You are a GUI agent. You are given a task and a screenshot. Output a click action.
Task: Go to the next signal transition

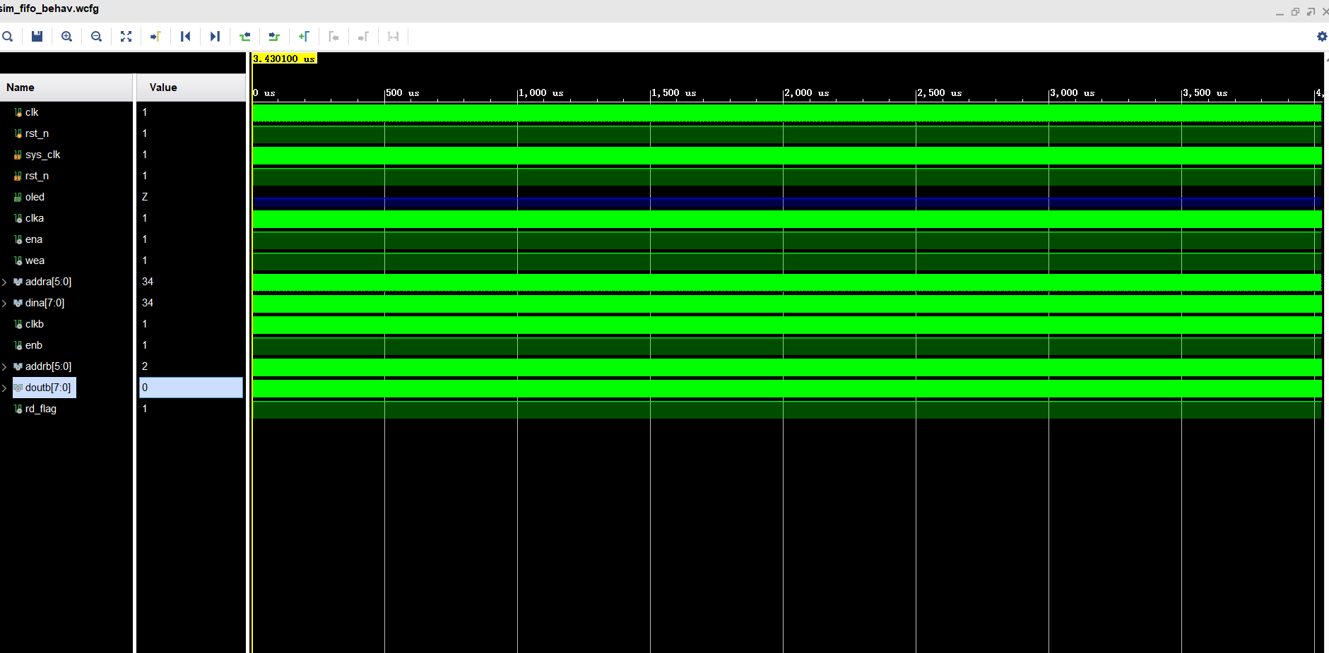tap(274, 36)
